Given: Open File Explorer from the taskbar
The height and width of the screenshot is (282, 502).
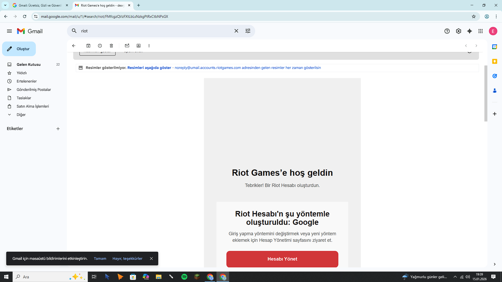Looking at the screenshot, I should tap(159, 277).
